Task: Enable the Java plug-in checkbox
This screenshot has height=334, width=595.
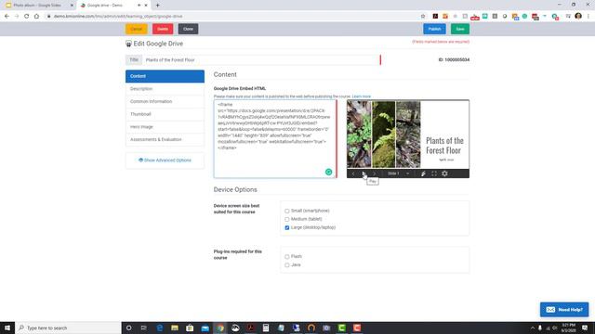Action: 287,265
